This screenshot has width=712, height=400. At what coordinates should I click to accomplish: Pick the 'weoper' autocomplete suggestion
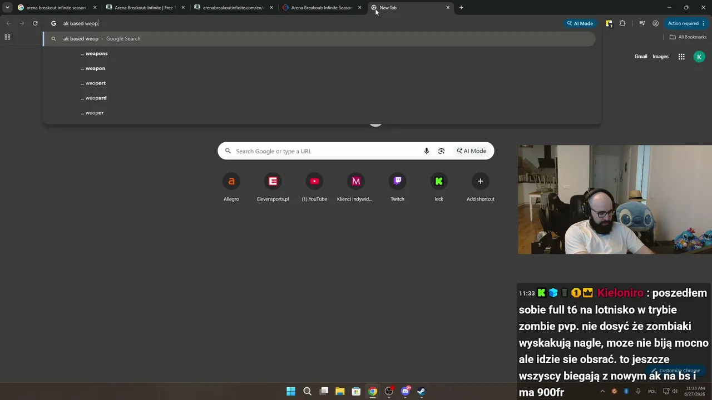(319, 113)
